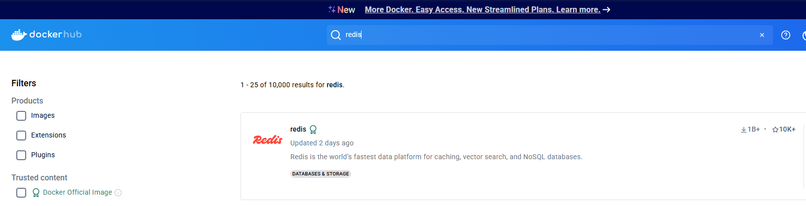The height and width of the screenshot is (206, 806).
Task: Click the Docker Official Image filter label
Action: (77, 193)
